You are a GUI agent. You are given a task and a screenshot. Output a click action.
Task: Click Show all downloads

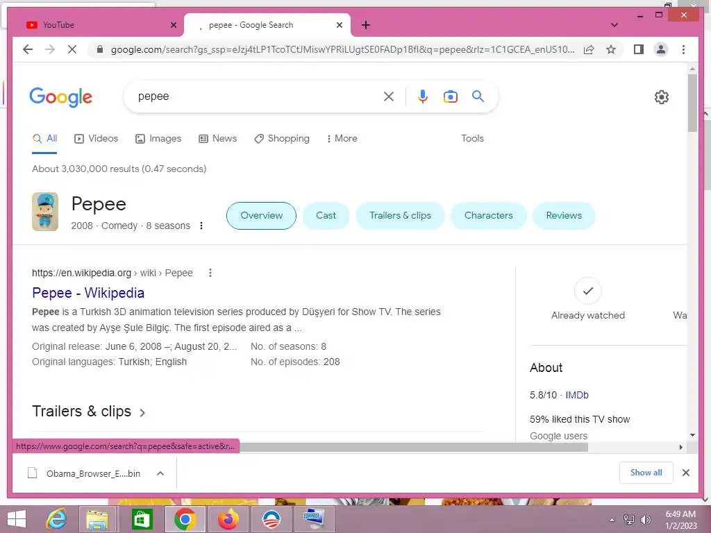646,473
